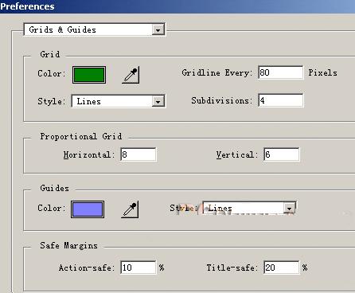355x293 pixels.
Task: Select the Action-safe percentage field
Action: (138, 268)
